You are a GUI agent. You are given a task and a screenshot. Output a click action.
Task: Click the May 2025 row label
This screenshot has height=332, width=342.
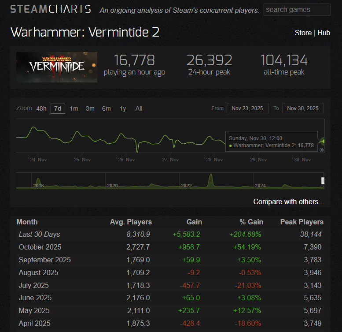point(34,310)
